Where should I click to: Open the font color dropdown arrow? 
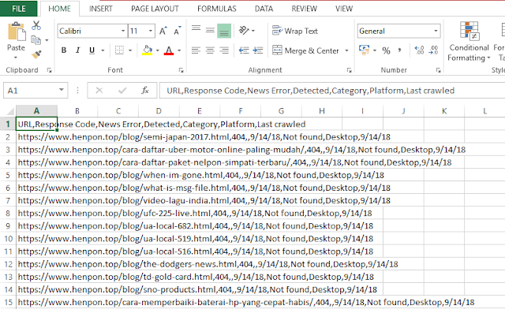click(179, 50)
